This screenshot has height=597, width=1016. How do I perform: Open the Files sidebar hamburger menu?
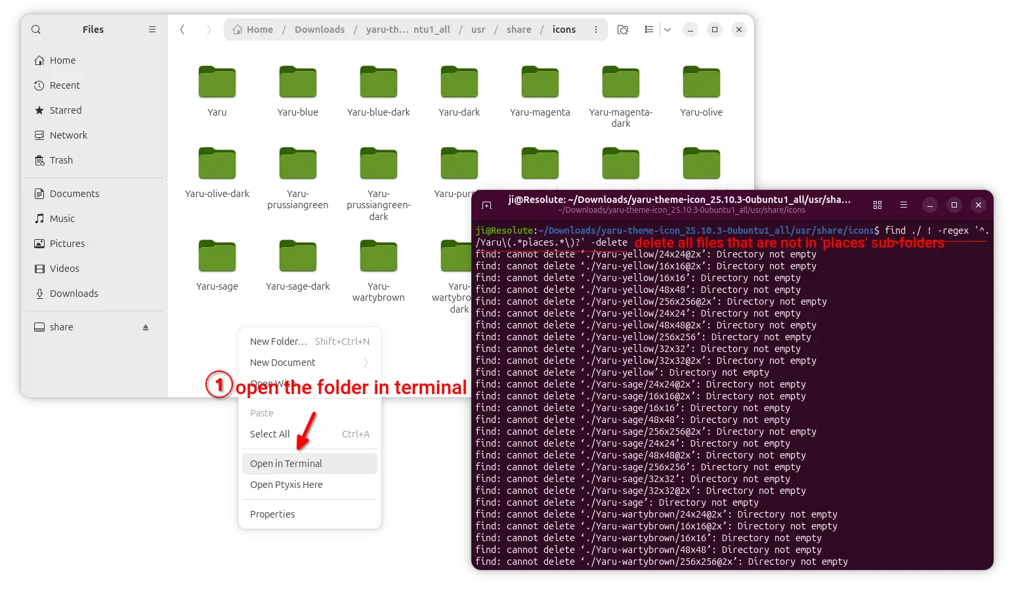point(152,30)
